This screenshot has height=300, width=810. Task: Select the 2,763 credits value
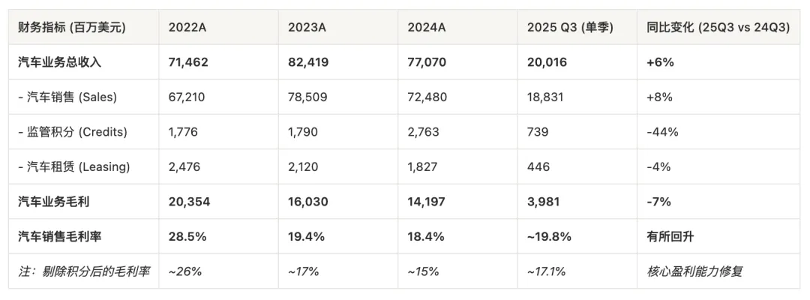423,132
